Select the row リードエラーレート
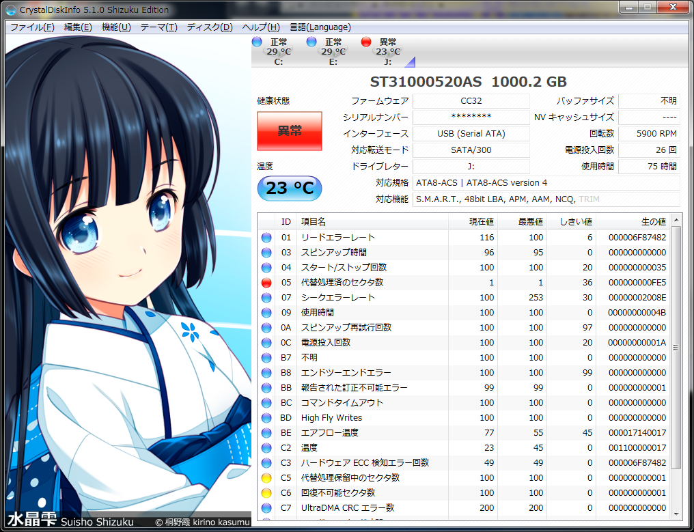 pos(463,238)
